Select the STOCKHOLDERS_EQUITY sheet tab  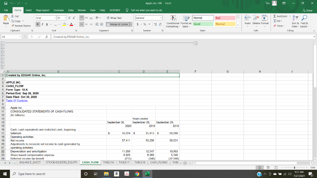click(62, 162)
